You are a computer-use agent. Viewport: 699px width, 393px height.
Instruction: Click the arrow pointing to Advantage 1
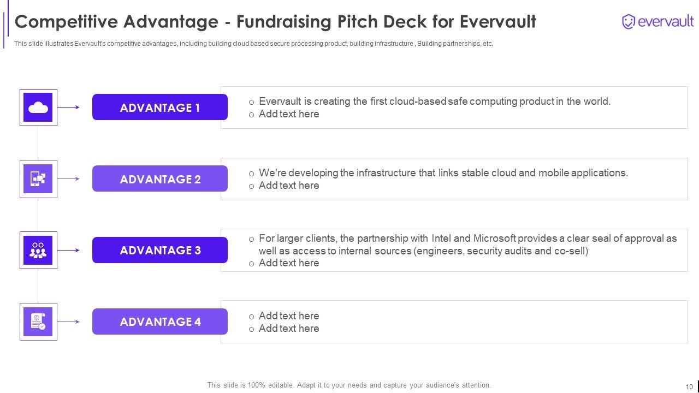(x=69, y=108)
